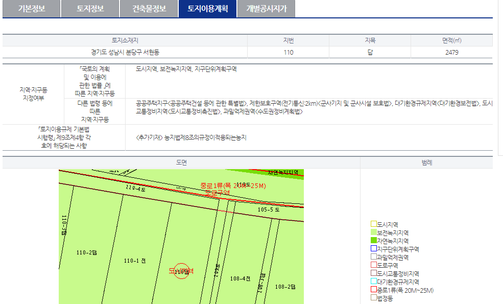
Task: Click the 지구단위계획구역 blue legend swatch
Action: point(373,248)
